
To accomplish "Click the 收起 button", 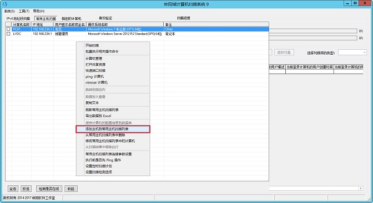I will click(71, 189).
